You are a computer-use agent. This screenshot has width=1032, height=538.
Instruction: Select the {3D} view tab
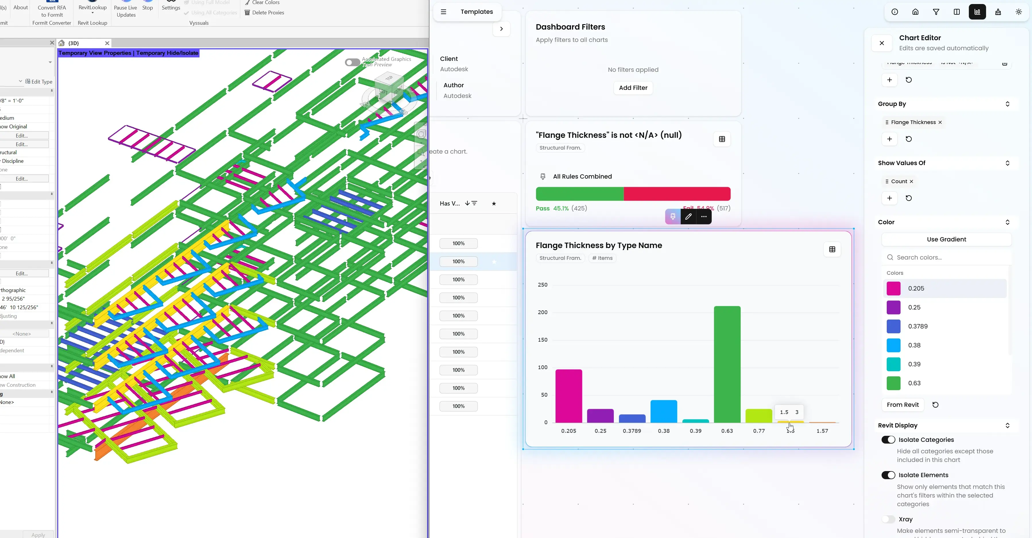[x=74, y=43]
